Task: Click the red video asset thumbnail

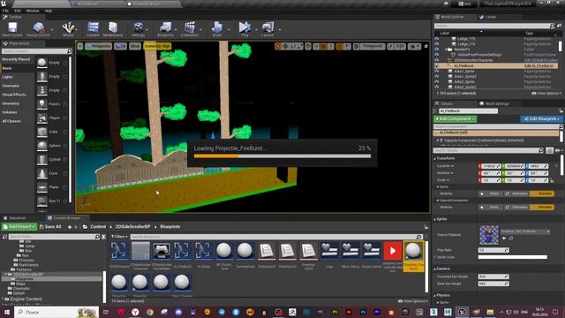Action: point(392,251)
